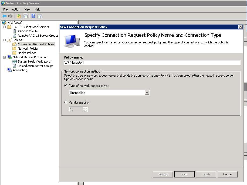The image size is (247, 185).
Task: Click the RADIUS Clients server icon
Action: (x=15, y=31)
